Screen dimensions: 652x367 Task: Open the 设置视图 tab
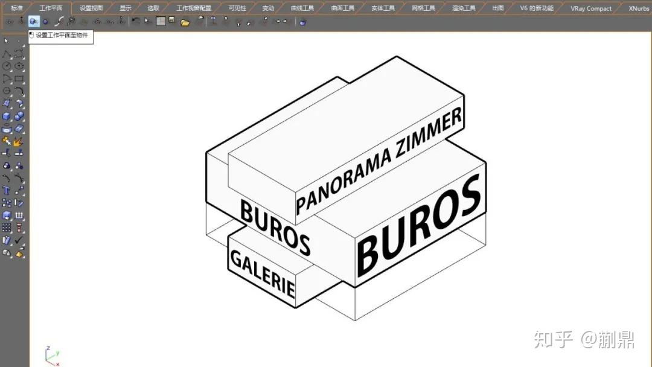pyautogui.click(x=91, y=8)
